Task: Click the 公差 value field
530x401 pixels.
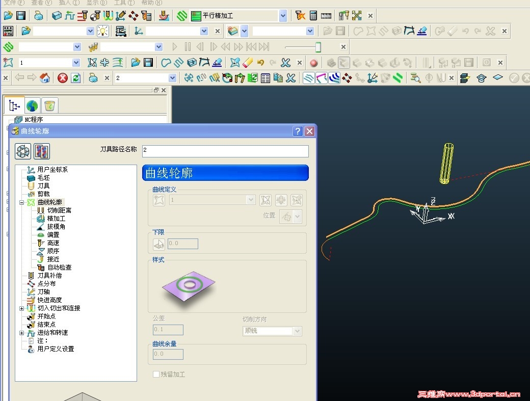Action: (x=168, y=330)
